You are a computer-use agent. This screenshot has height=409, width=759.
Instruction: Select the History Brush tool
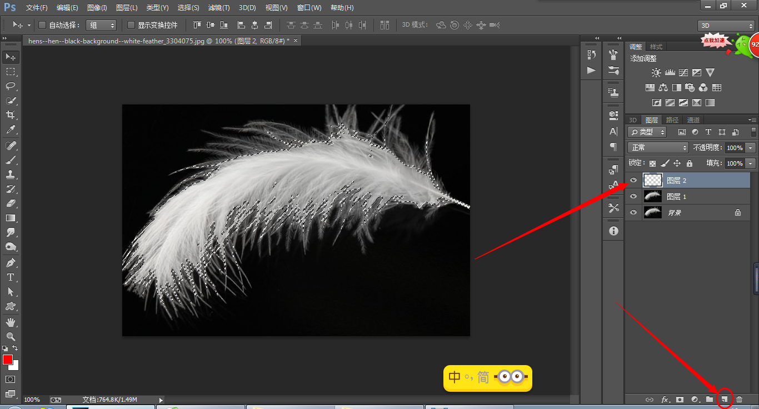coord(11,189)
